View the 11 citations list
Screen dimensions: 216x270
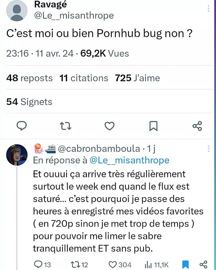[84, 78]
